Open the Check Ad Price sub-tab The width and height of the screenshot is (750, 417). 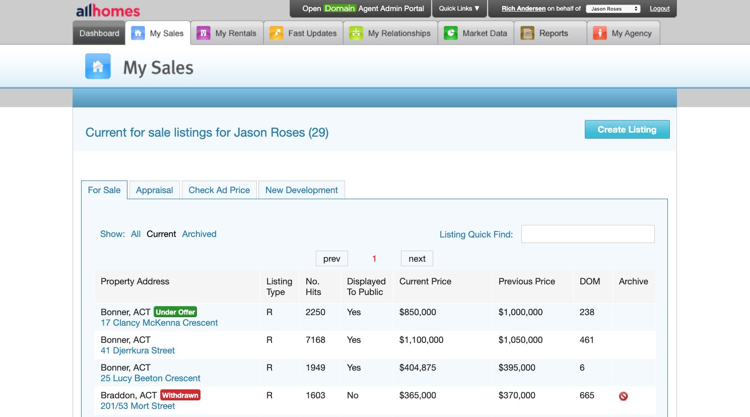point(219,190)
